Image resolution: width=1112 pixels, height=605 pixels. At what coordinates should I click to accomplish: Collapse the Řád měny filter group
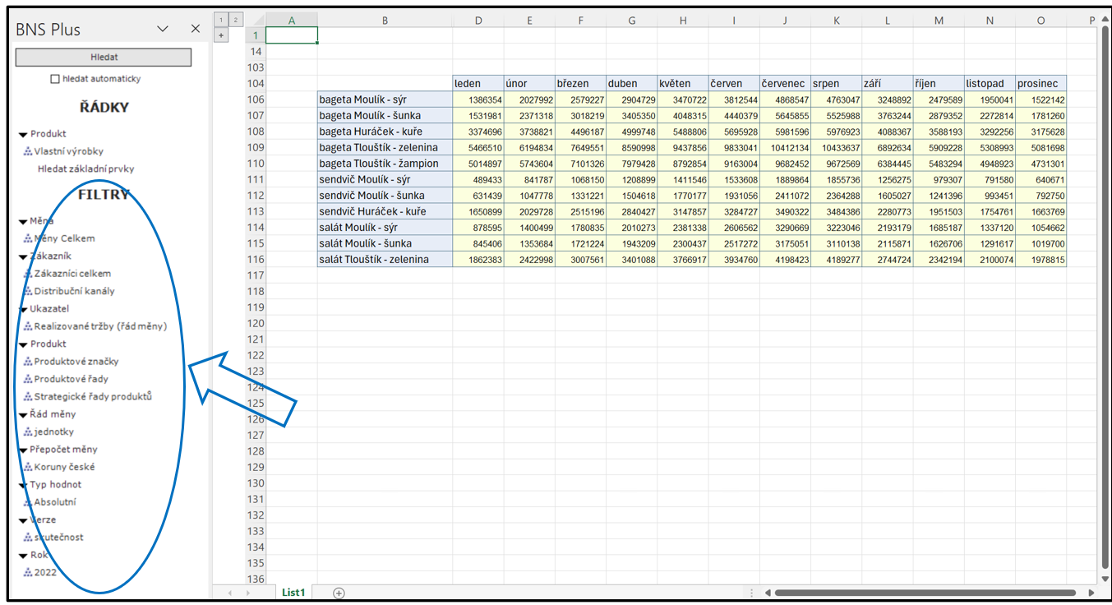pos(23,415)
